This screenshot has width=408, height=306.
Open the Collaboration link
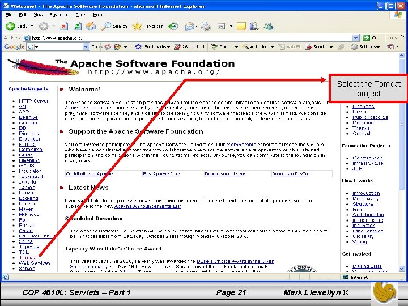coord(368,215)
